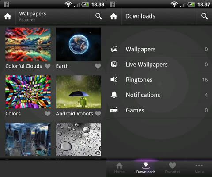Tap the 18:37 clock in status bar
The height and width of the screenshot is (177, 212).
(x=204, y=4)
